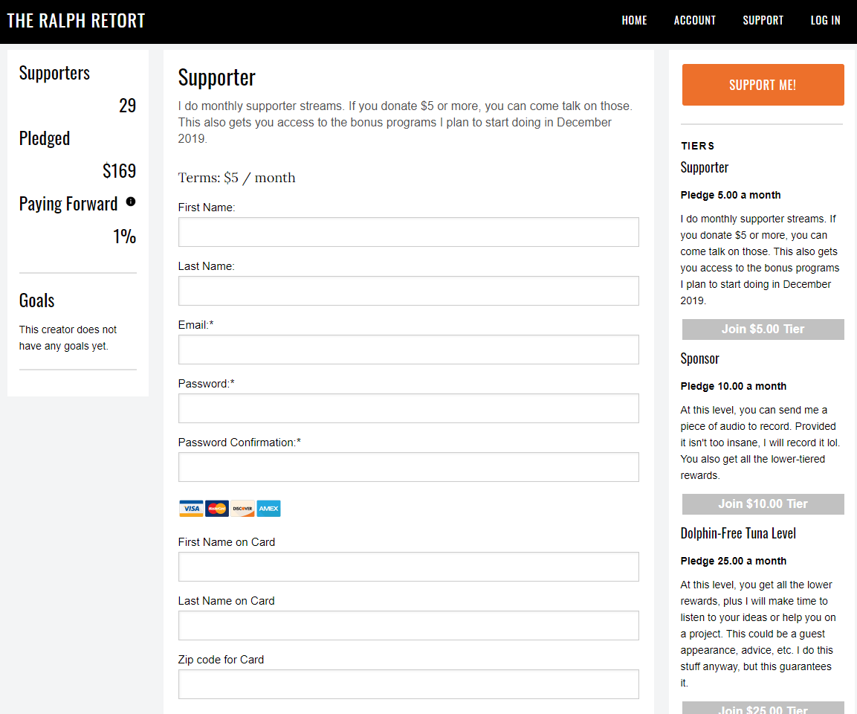Viewport: 857px width, 714px height.
Task: Click the Paying Forward info icon
Action: coord(131,202)
